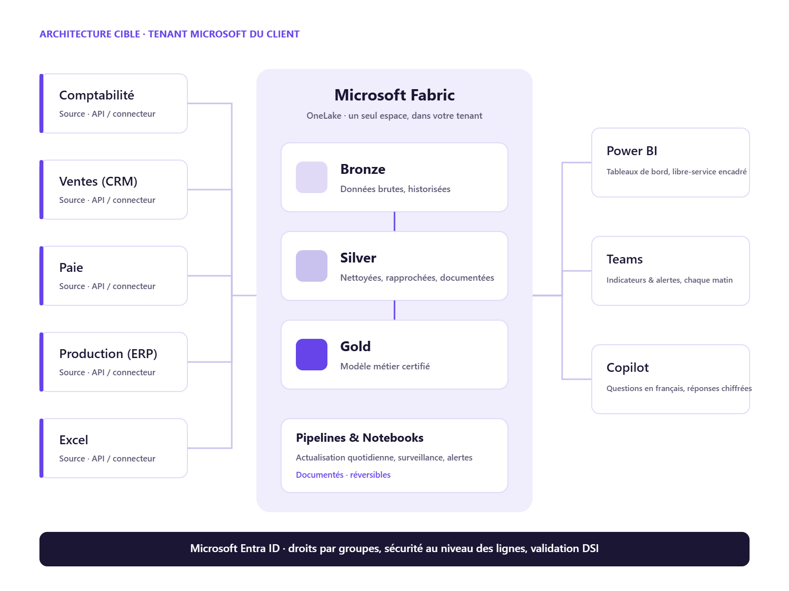This screenshot has width=789, height=591.
Task: Click the dark Microsoft Entra ID banner
Action: 394,549
